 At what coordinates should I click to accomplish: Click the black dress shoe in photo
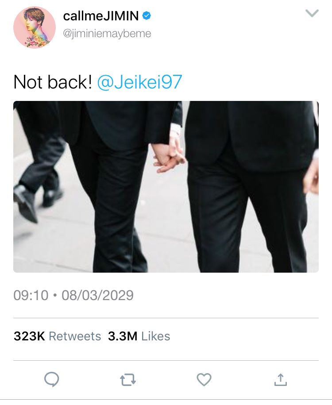25,204
